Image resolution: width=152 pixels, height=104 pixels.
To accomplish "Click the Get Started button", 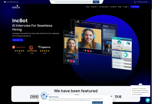I will (135, 7).
